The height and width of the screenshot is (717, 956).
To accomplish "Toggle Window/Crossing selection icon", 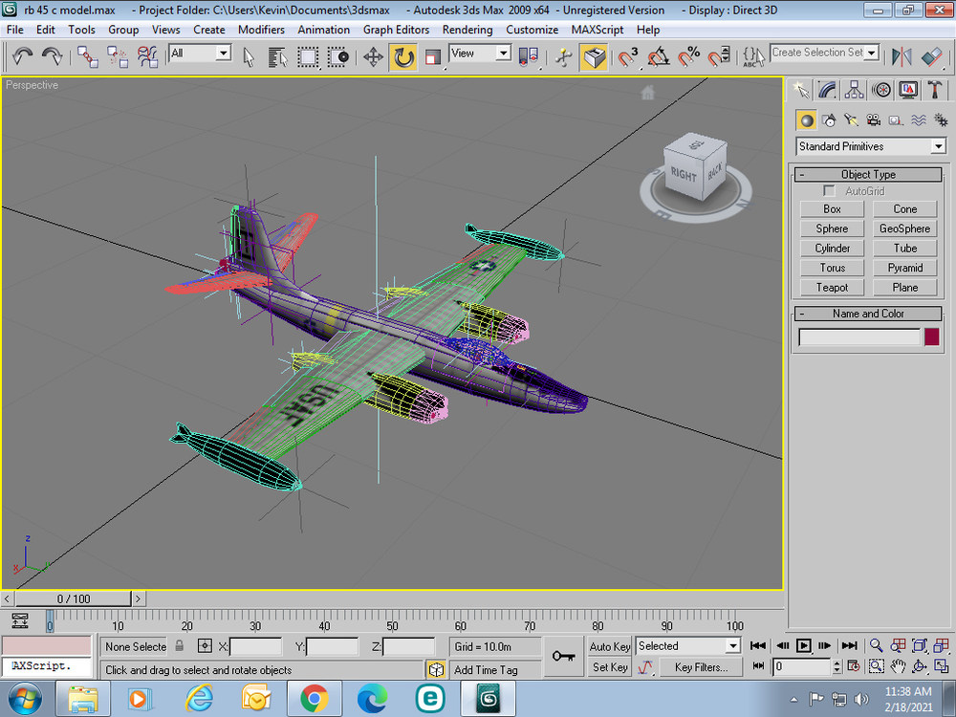I will click(337, 56).
